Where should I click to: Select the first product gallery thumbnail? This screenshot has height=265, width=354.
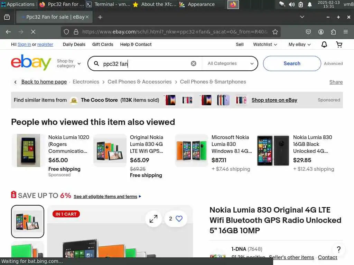tap(28, 222)
